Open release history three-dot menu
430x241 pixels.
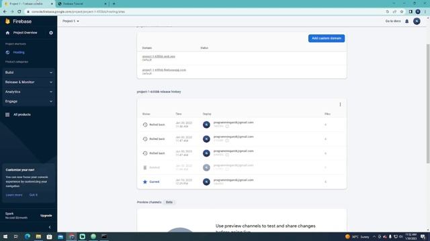[340, 104]
